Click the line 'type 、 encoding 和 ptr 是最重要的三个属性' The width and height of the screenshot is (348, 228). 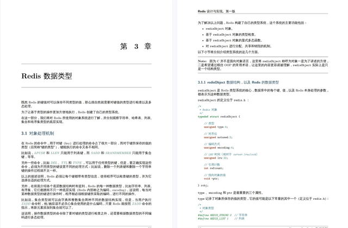(231, 193)
